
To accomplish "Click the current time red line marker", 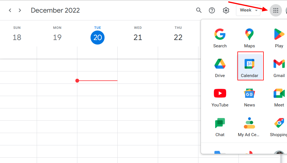I will (x=96, y=80).
